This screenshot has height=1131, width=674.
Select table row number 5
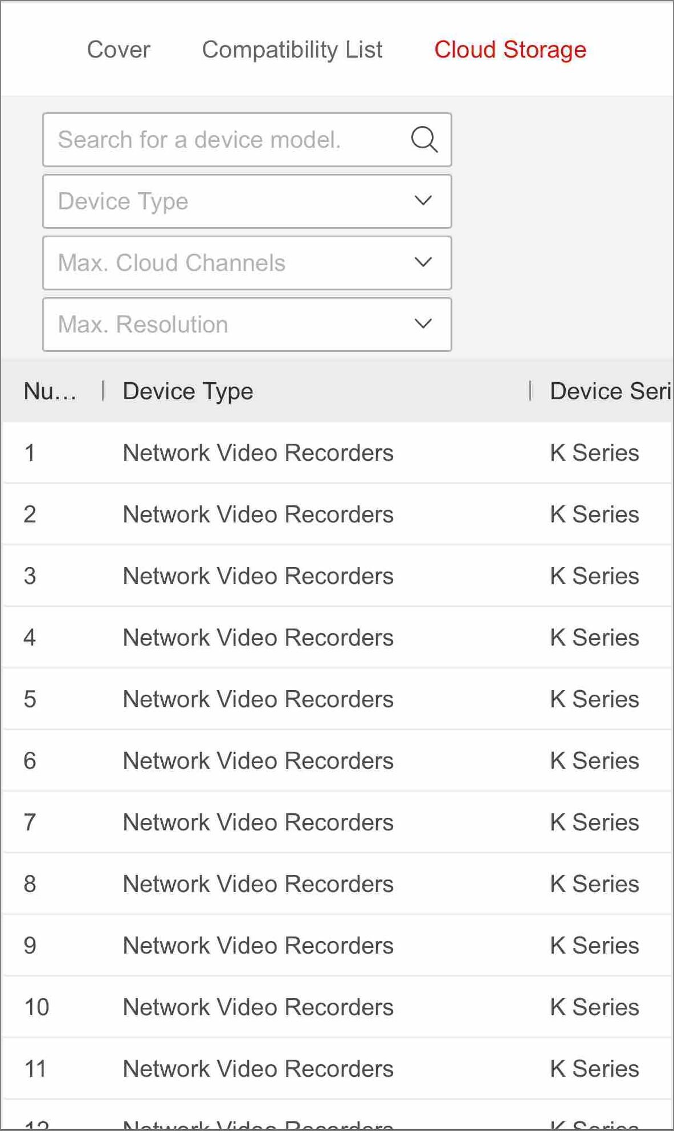[x=337, y=699]
